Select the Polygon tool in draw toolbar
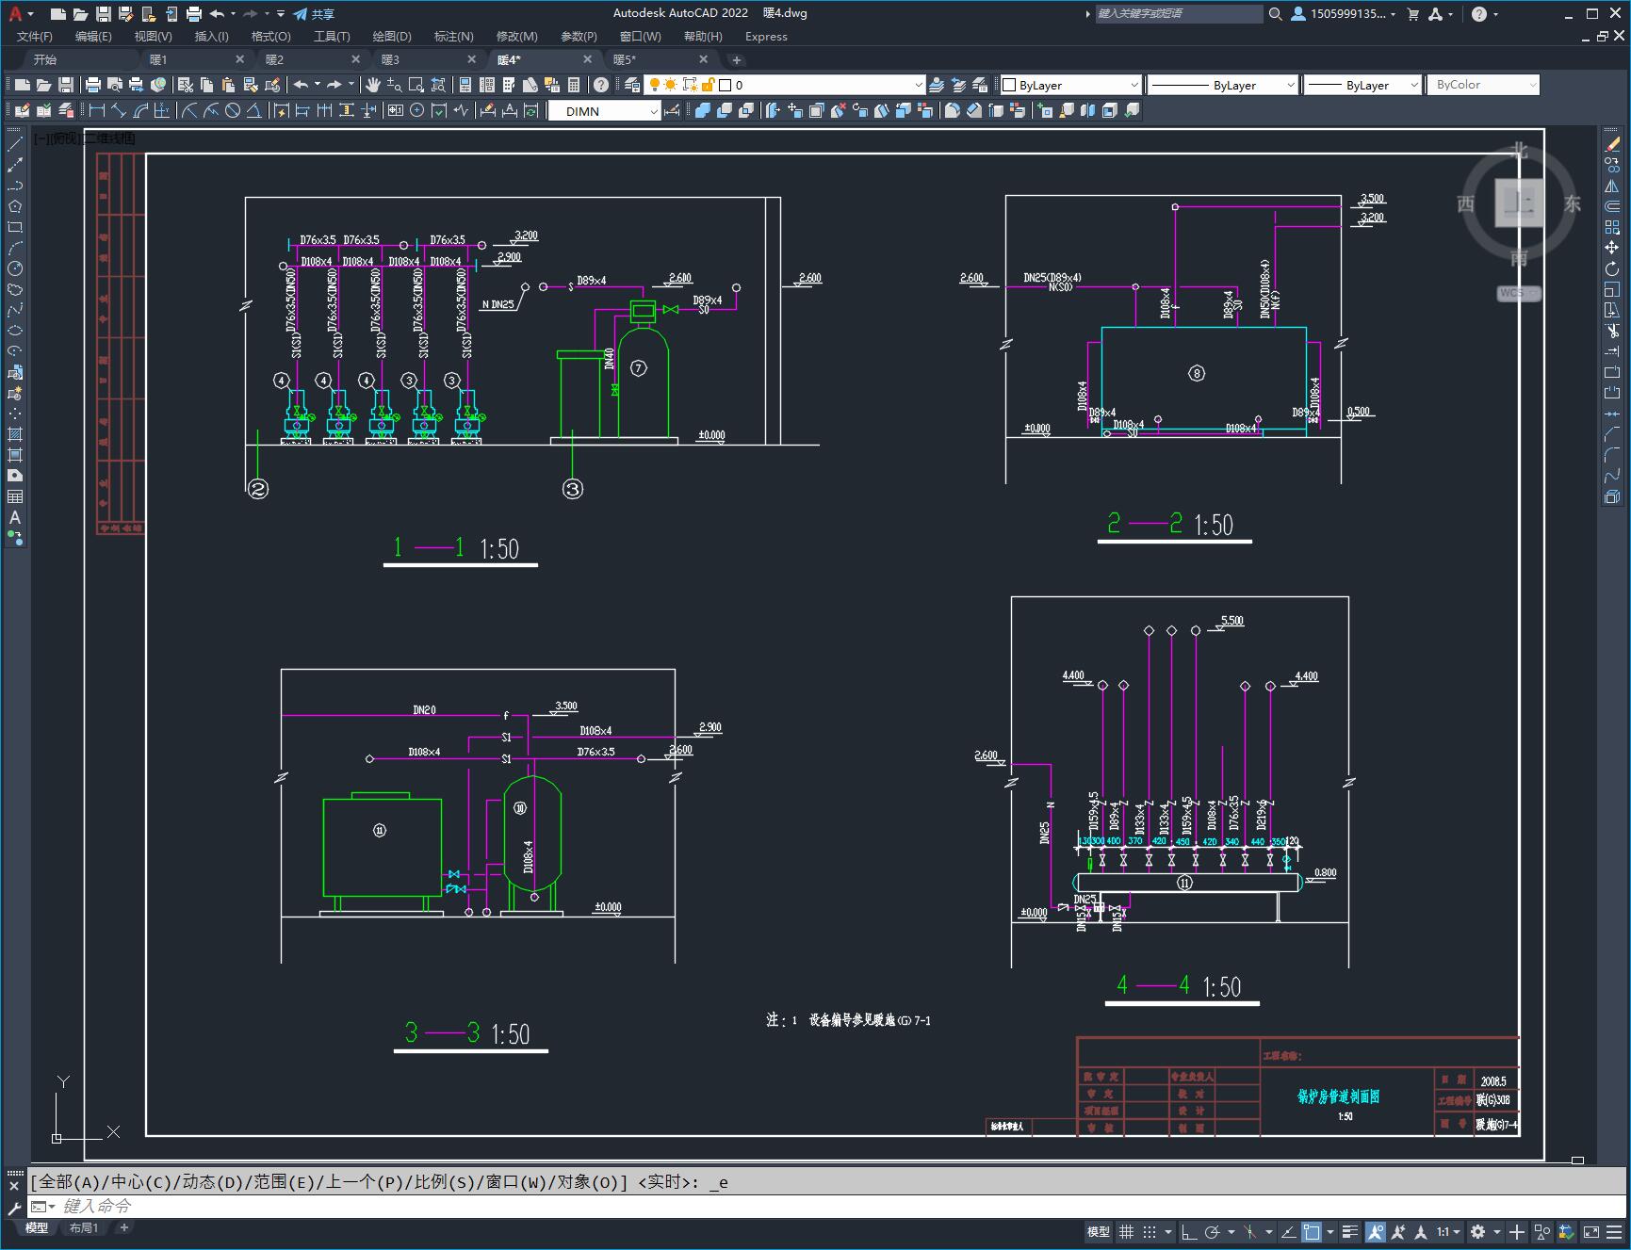Screen dimensions: 1631x1250 click(15, 206)
